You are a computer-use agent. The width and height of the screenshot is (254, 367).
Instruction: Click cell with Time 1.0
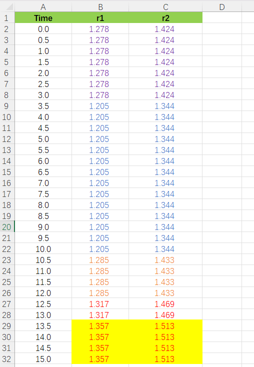coord(43,51)
